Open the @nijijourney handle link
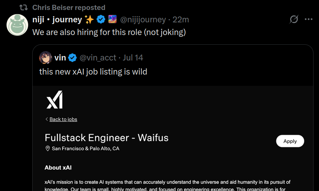The image size is (319, 191). pyautogui.click(x=143, y=20)
